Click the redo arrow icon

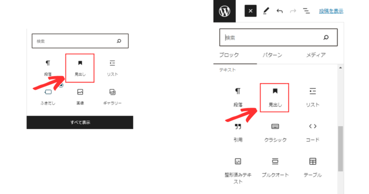click(293, 11)
